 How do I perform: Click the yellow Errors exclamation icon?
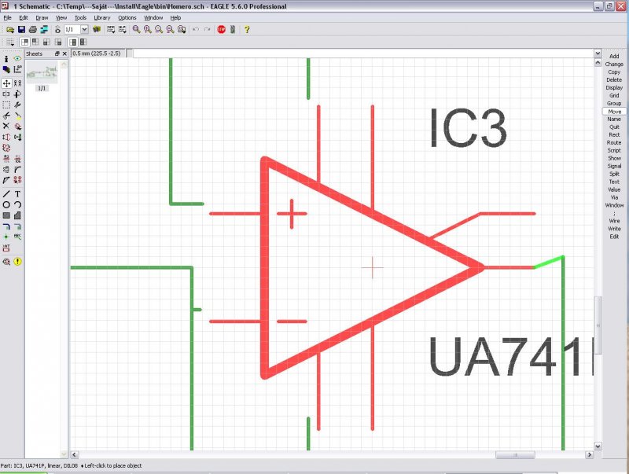[x=17, y=262]
